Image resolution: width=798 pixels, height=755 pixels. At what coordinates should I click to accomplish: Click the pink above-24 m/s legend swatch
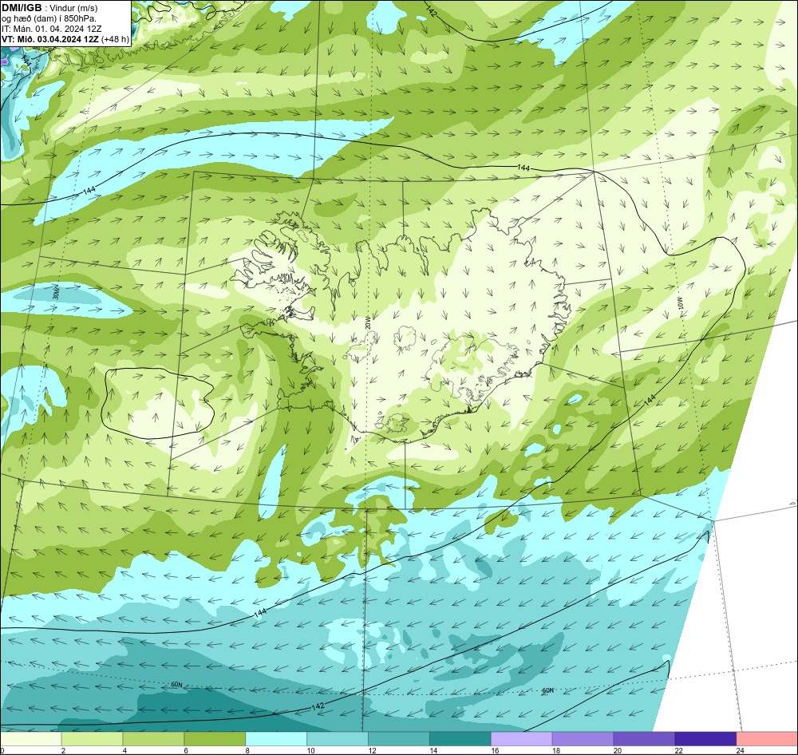[x=767, y=739]
